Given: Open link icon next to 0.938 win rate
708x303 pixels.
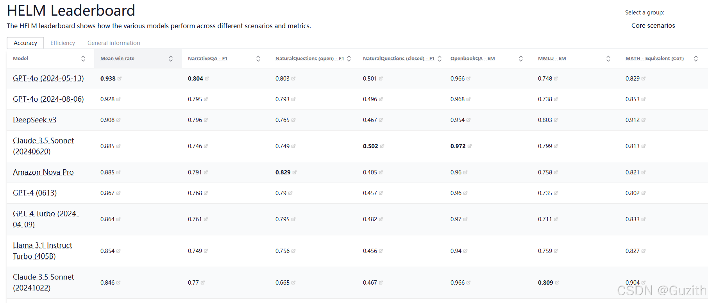Looking at the screenshot, I should pos(120,79).
